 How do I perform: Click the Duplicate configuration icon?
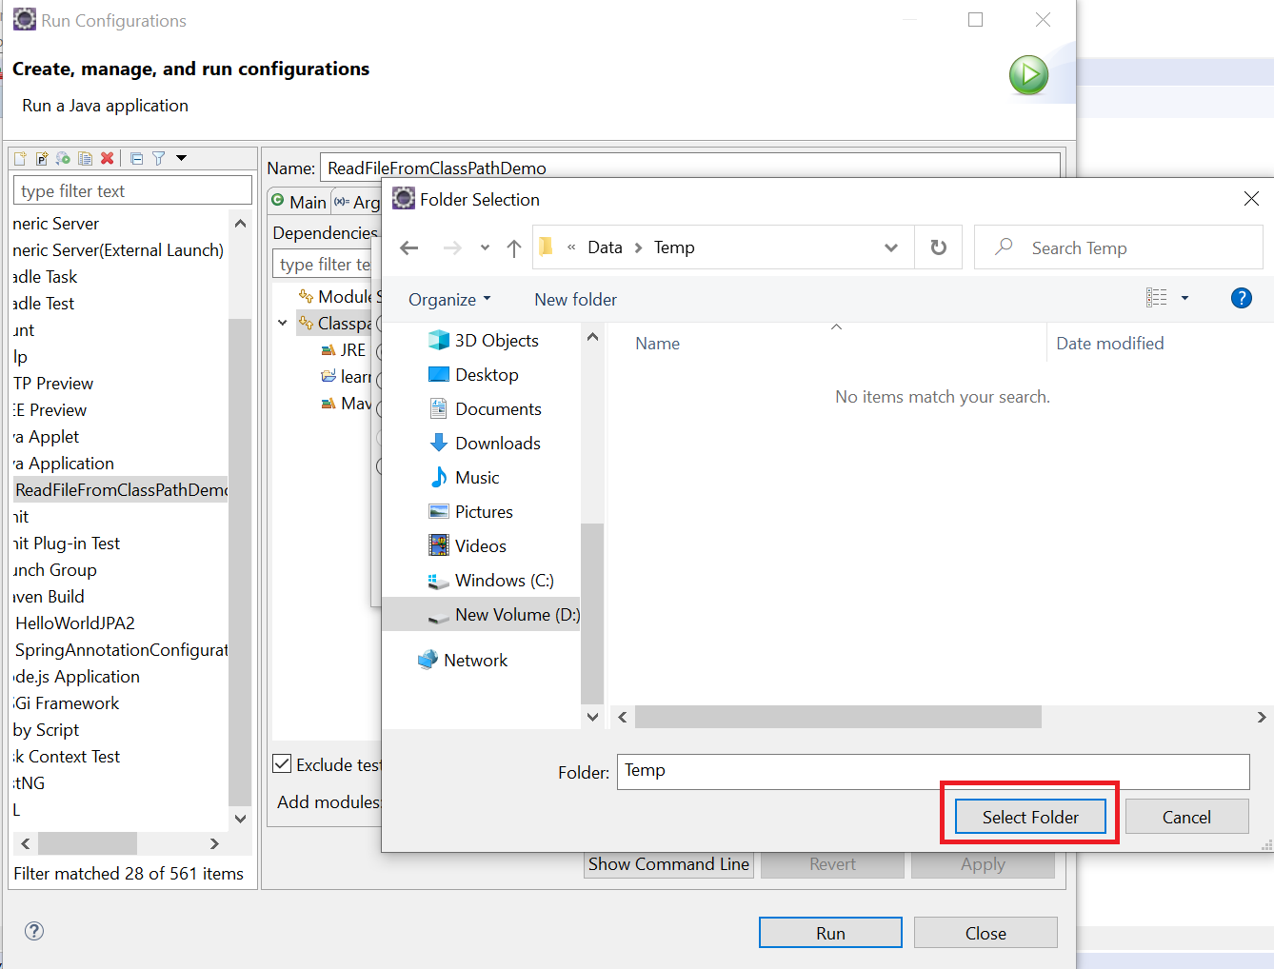click(86, 159)
